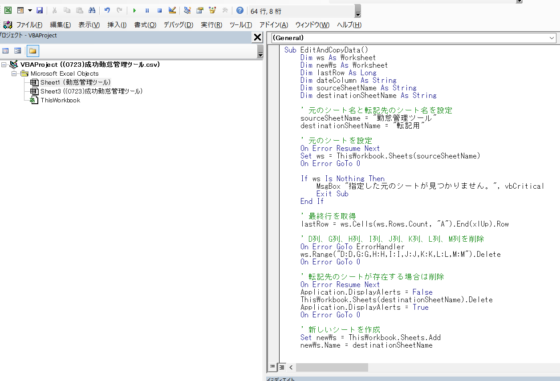This screenshot has width=560, height=381.
Task: Select Microsoft Excel Objects folder node
Action: pyautogui.click(x=65, y=73)
